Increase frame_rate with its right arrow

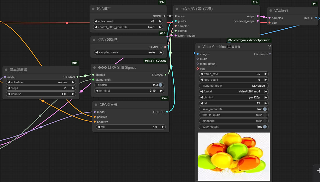pos(266,74)
